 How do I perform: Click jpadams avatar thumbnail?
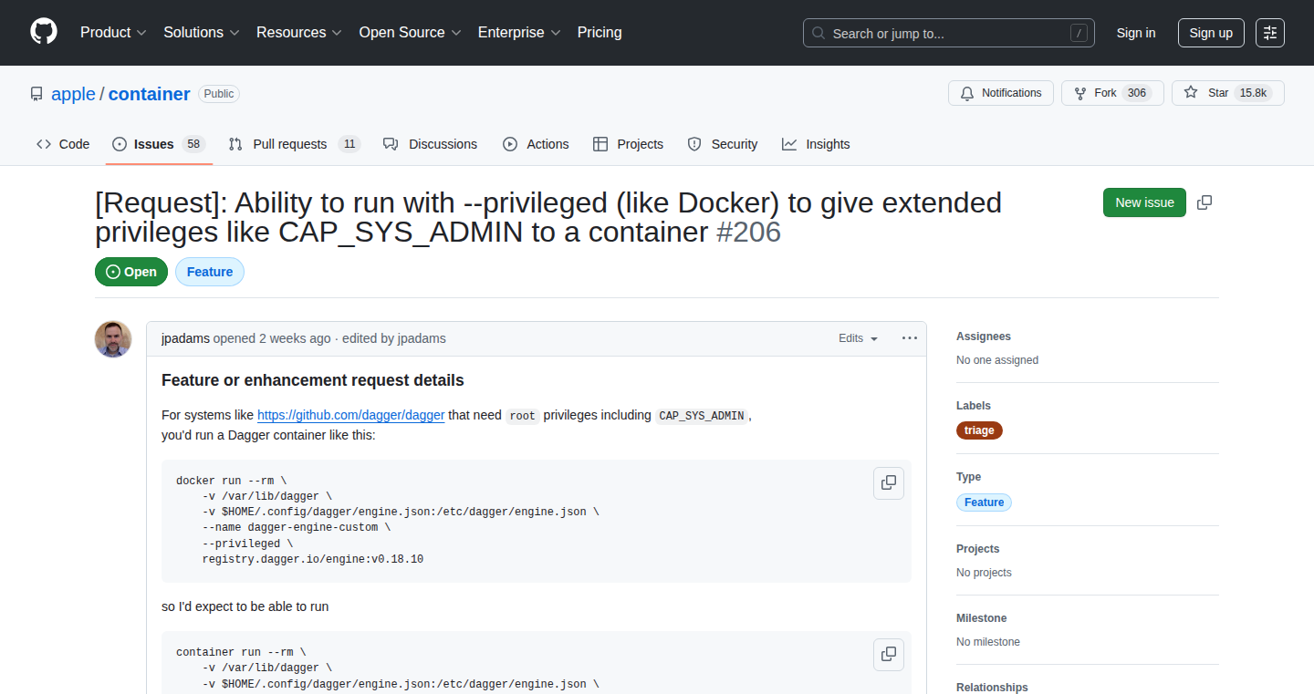(x=113, y=339)
